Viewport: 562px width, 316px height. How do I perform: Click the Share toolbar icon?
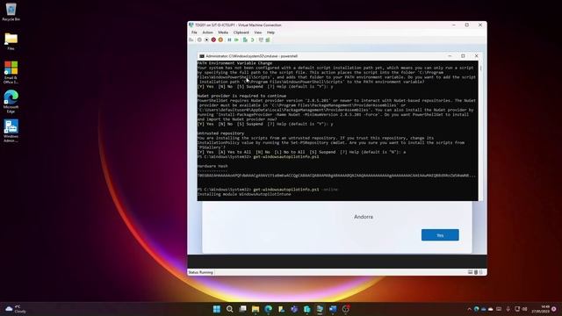point(268,39)
